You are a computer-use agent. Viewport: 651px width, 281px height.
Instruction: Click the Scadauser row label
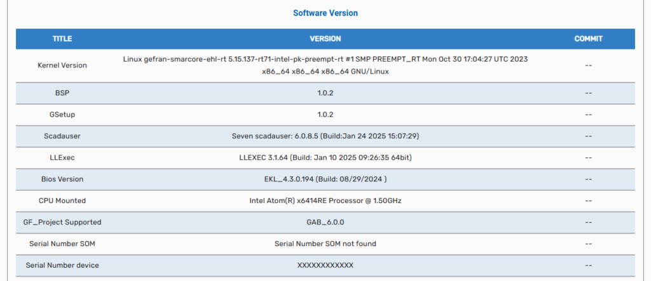[62, 136]
